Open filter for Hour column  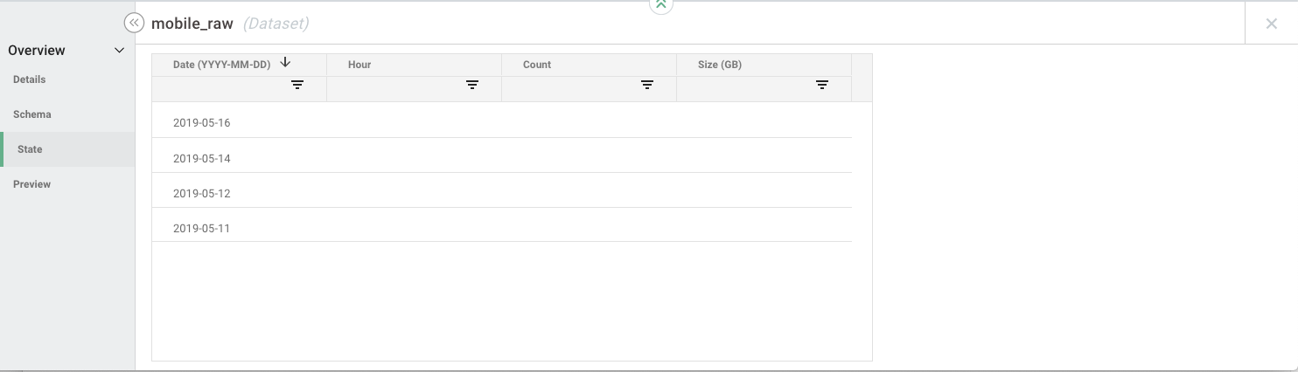(x=472, y=85)
